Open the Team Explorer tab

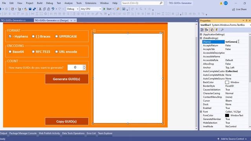[x=105, y=133]
